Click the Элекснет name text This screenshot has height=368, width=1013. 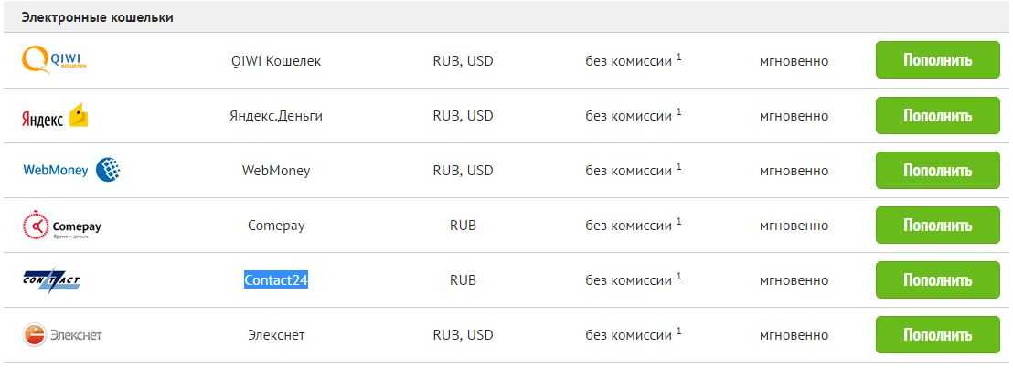coord(276,335)
